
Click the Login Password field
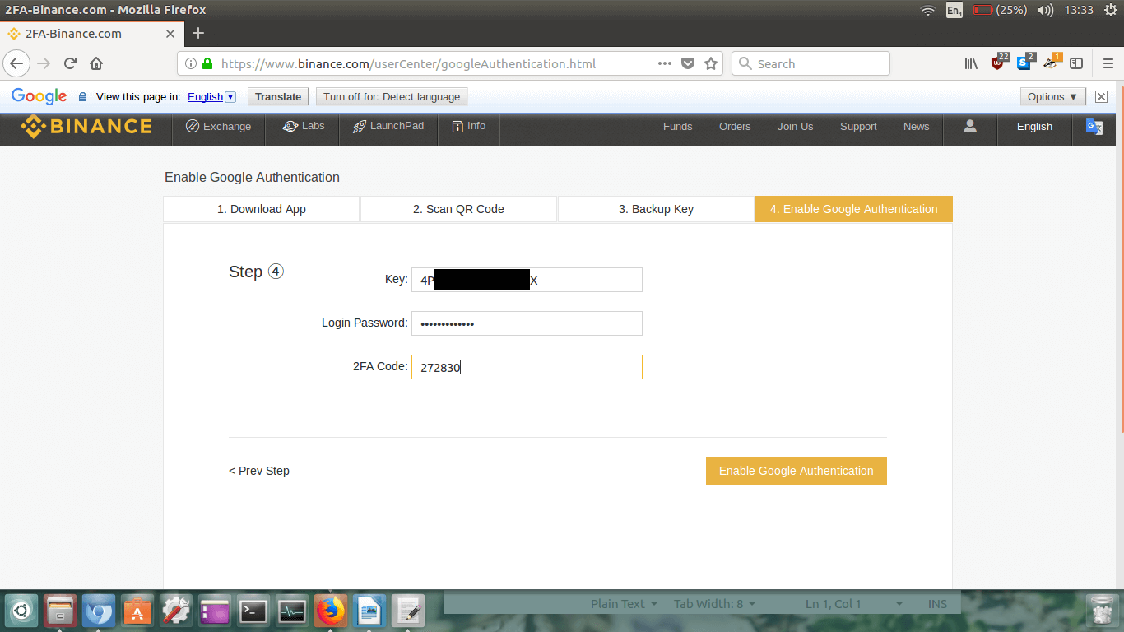tap(527, 323)
